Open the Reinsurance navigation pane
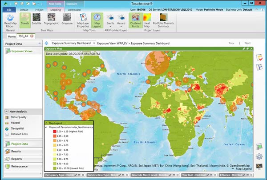The width and height of the screenshot is (267, 180). click(x=23, y=166)
